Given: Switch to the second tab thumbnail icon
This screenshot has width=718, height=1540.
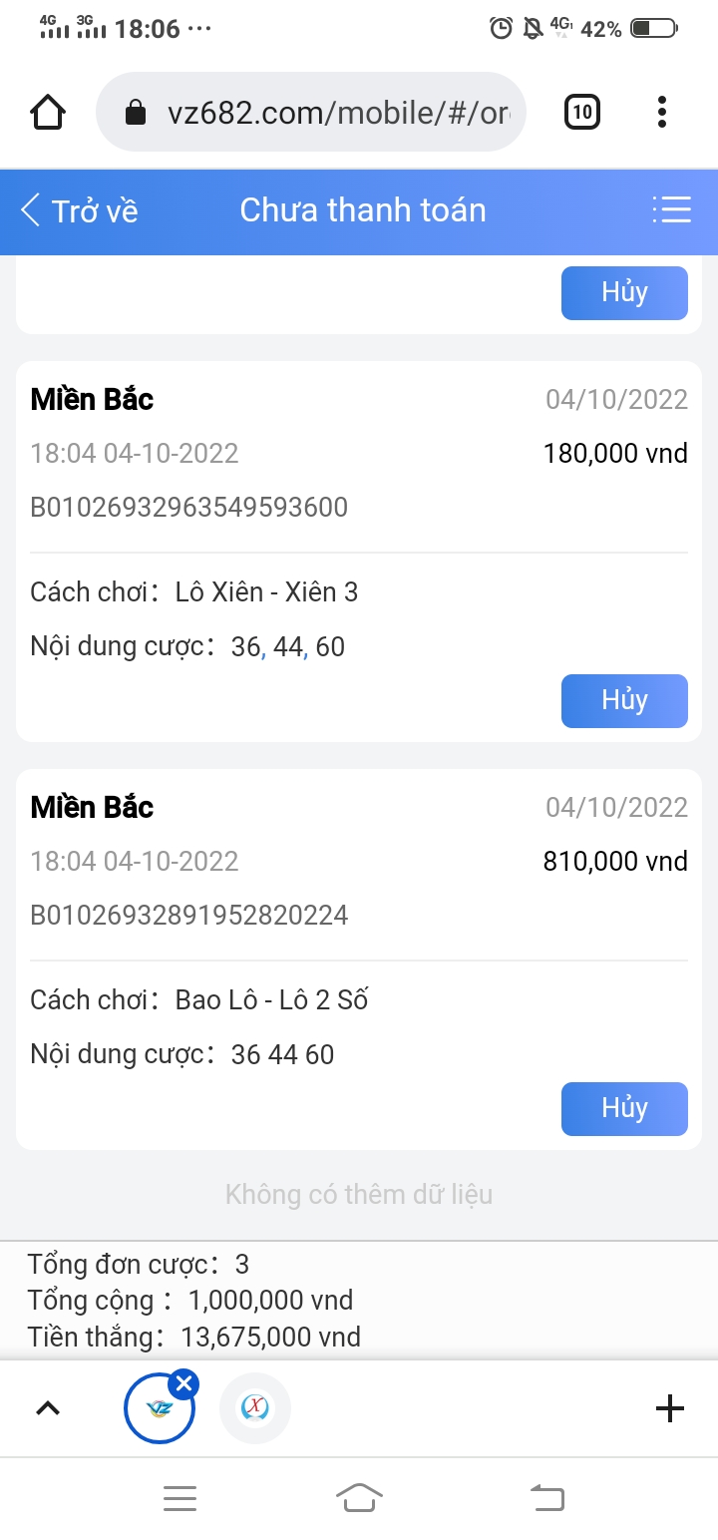Looking at the screenshot, I should (255, 1408).
